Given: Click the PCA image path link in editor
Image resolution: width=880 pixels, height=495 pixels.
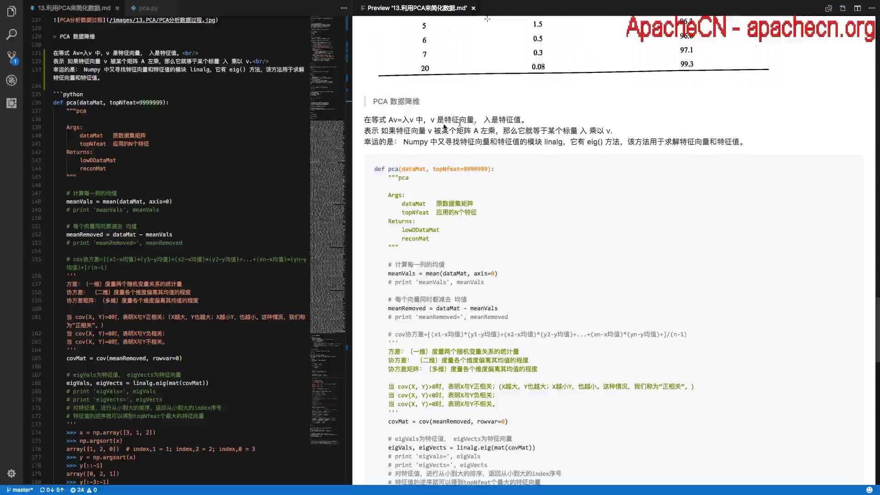Looking at the screenshot, I should (162, 20).
